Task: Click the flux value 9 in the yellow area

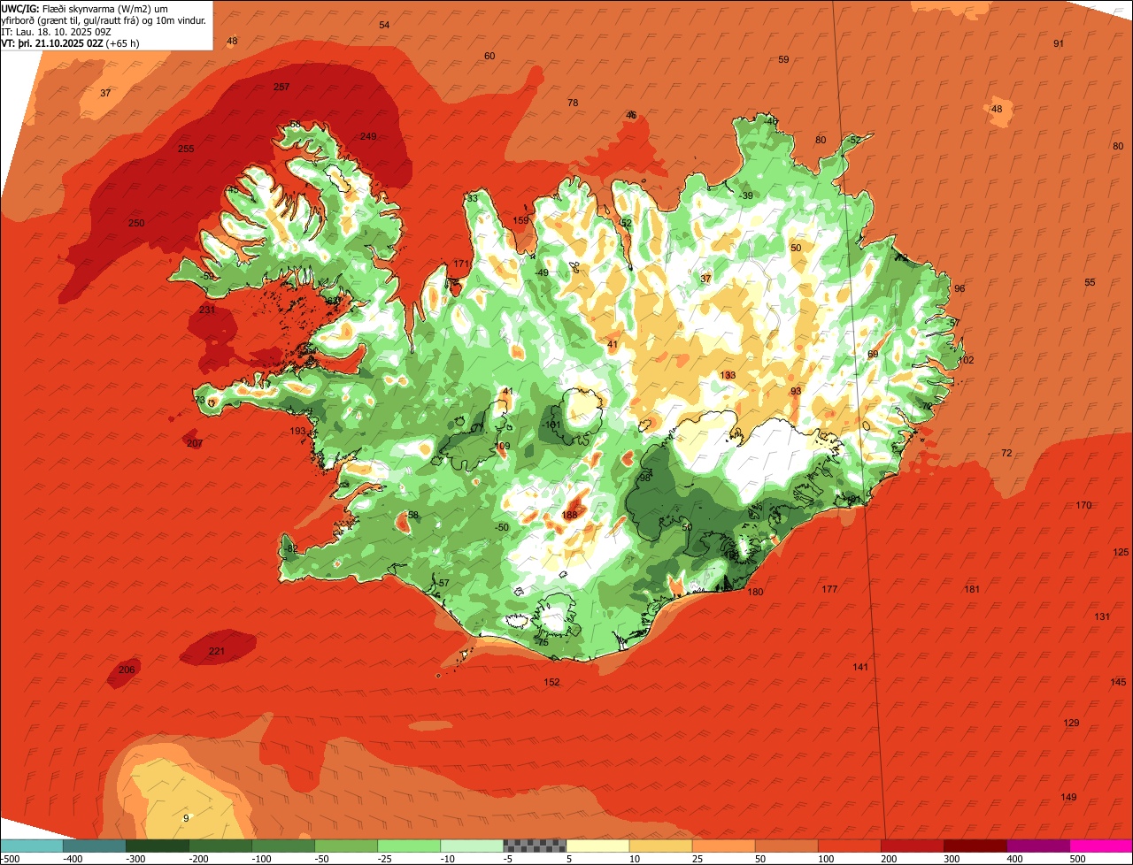Action: coord(186,818)
